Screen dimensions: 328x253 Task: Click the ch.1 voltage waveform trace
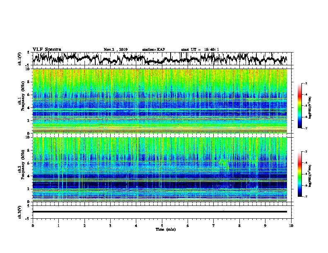pyautogui.click(x=159, y=59)
